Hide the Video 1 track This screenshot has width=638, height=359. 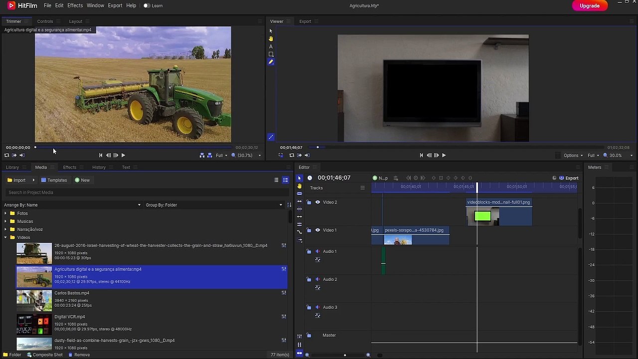(x=318, y=230)
